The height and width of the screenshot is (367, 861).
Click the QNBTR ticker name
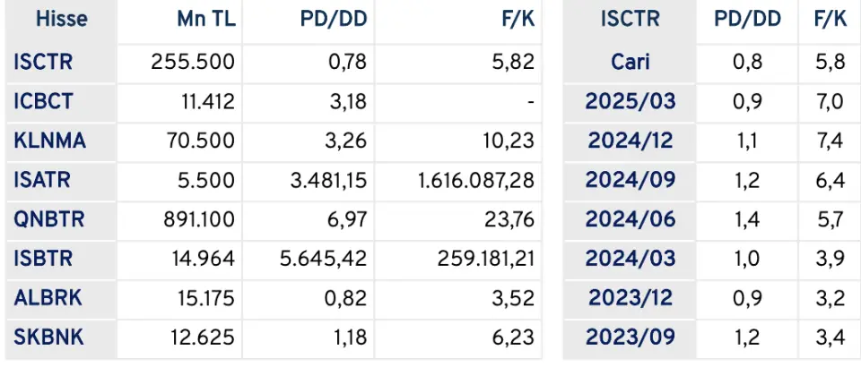coord(48,219)
